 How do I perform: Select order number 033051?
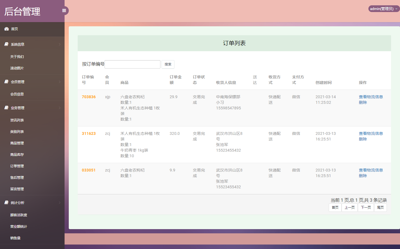[x=89, y=170]
